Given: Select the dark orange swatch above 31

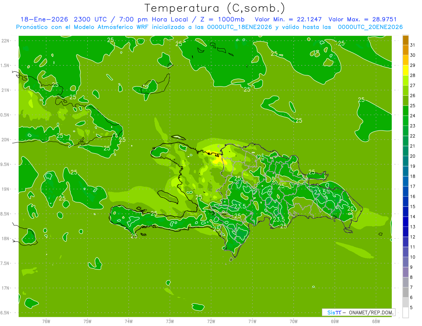Looking at the screenshot, I should [405, 40].
